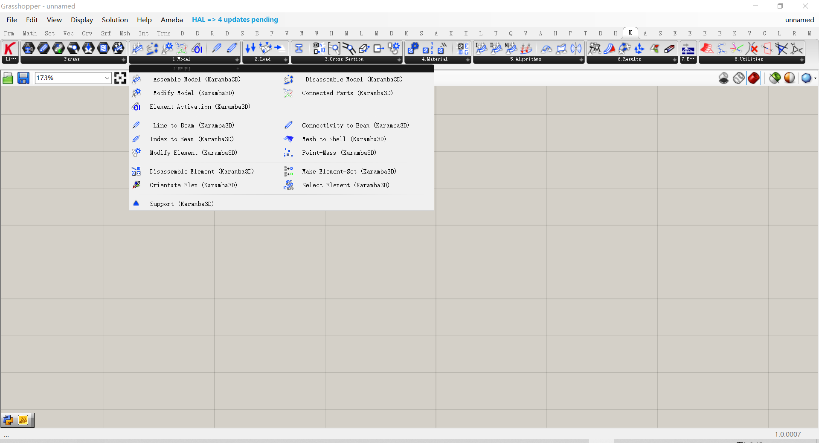Switch to wireframe preview mode

[739, 78]
